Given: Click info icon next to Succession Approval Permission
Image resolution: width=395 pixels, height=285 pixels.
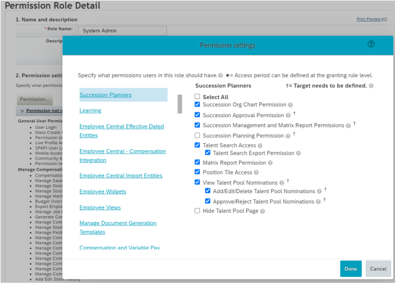Looking at the screenshot, I should coord(288,116).
